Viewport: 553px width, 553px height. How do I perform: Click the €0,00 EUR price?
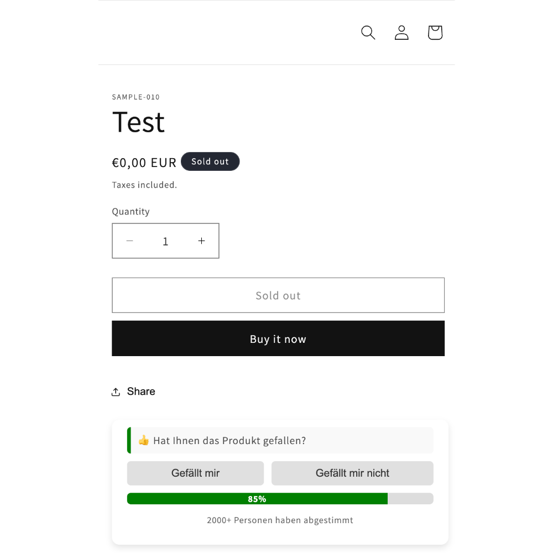[x=144, y=163]
